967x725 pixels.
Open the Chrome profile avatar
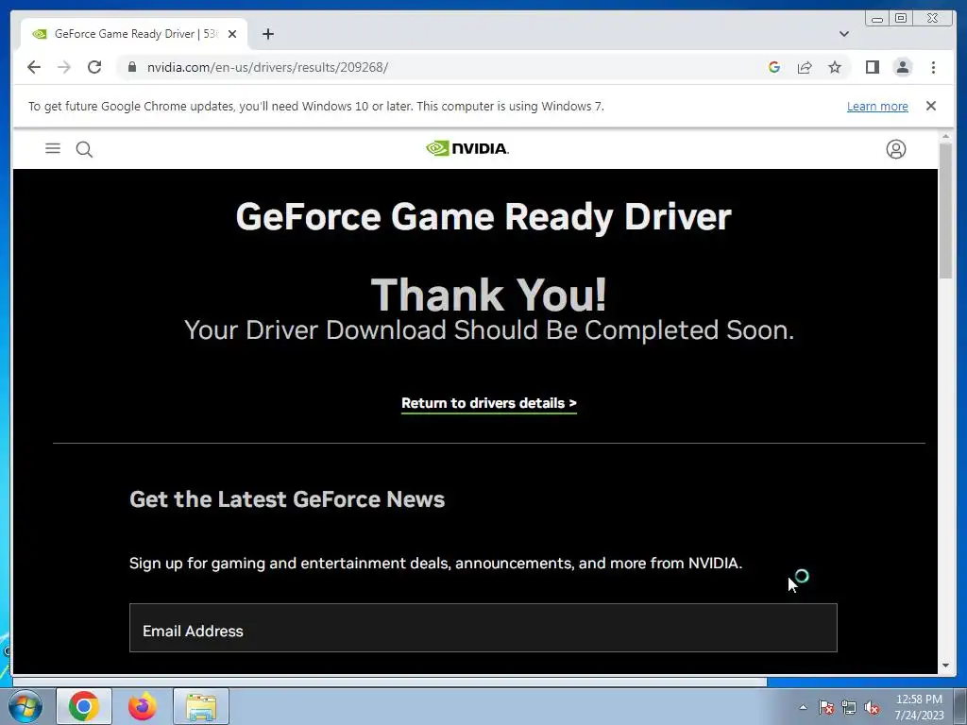pyautogui.click(x=902, y=67)
